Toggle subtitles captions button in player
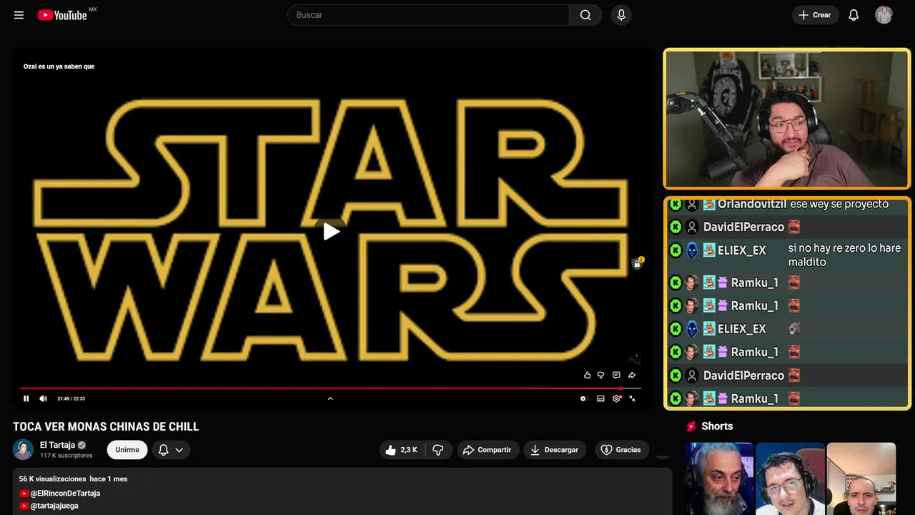 point(600,398)
